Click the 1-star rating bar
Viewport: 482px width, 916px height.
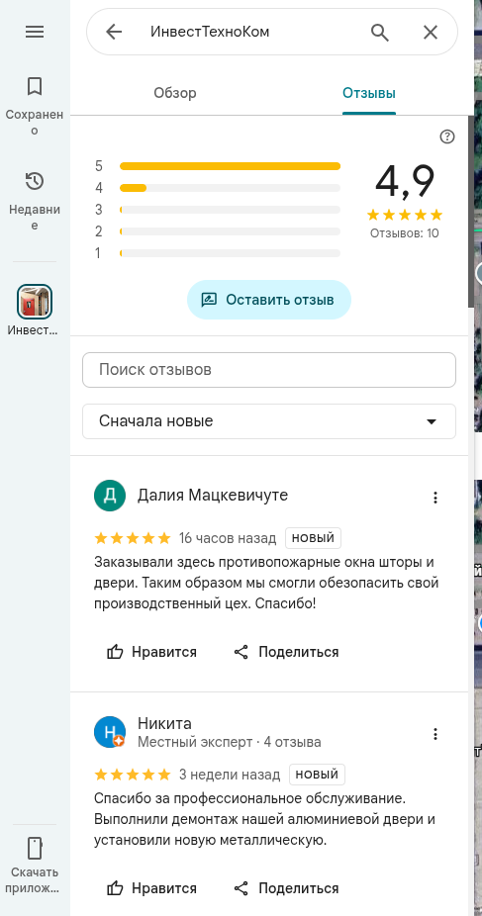click(x=230, y=253)
